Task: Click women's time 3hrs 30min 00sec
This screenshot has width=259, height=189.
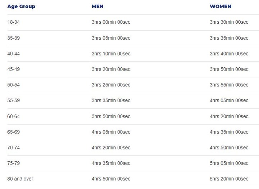Action: [x=229, y=22]
